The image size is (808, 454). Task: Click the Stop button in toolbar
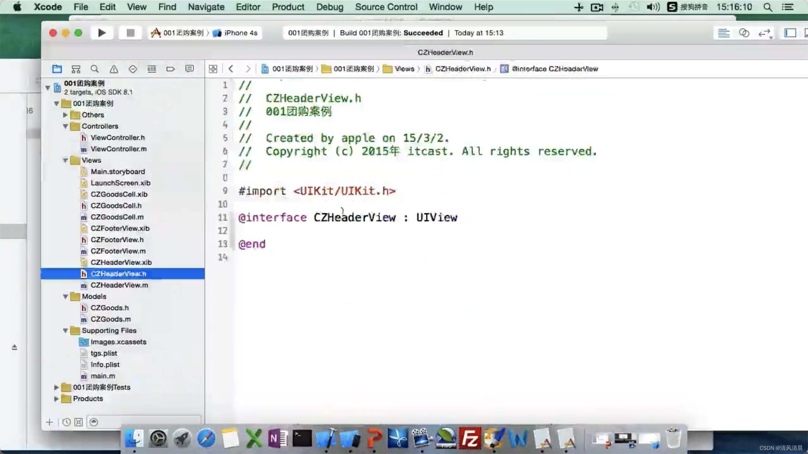(x=130, y=33)
